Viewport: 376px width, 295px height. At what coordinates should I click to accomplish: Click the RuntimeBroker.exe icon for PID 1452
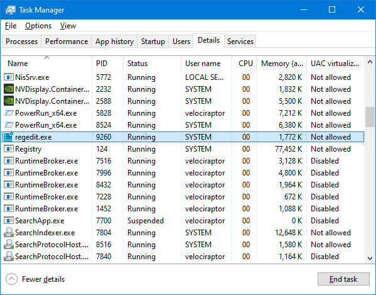coord(9,209)
